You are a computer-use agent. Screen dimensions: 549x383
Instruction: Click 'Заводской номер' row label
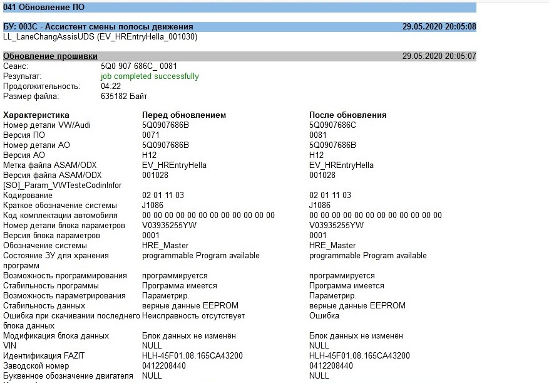click(x=36, y=366)
